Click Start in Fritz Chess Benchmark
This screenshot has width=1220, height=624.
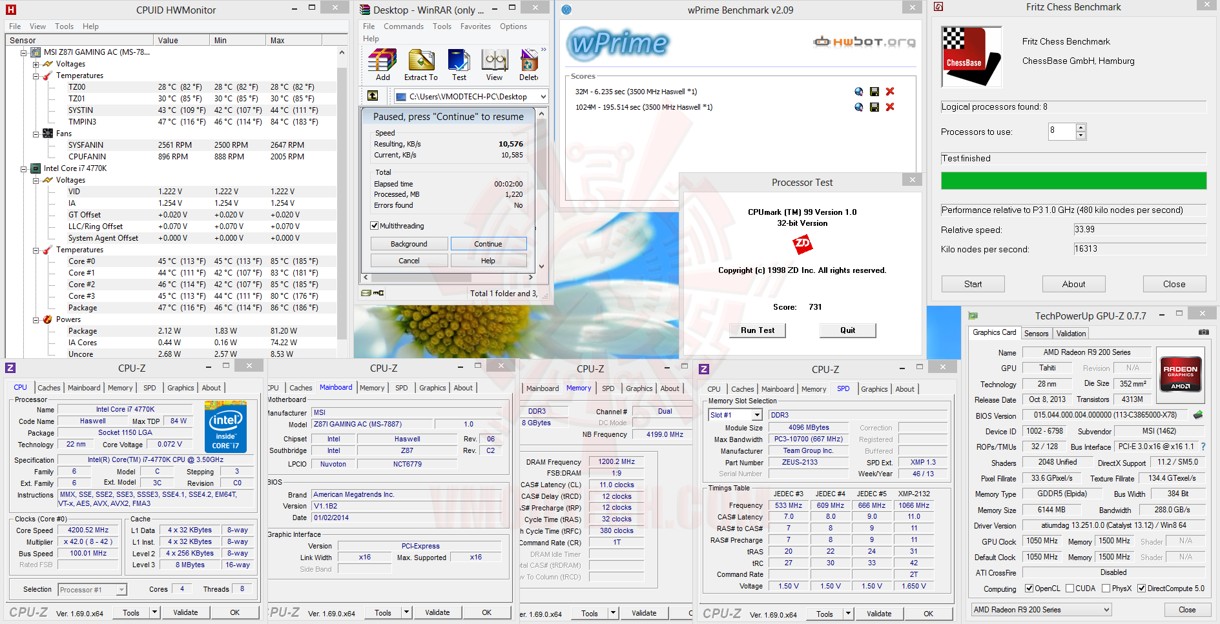point(973,284)
